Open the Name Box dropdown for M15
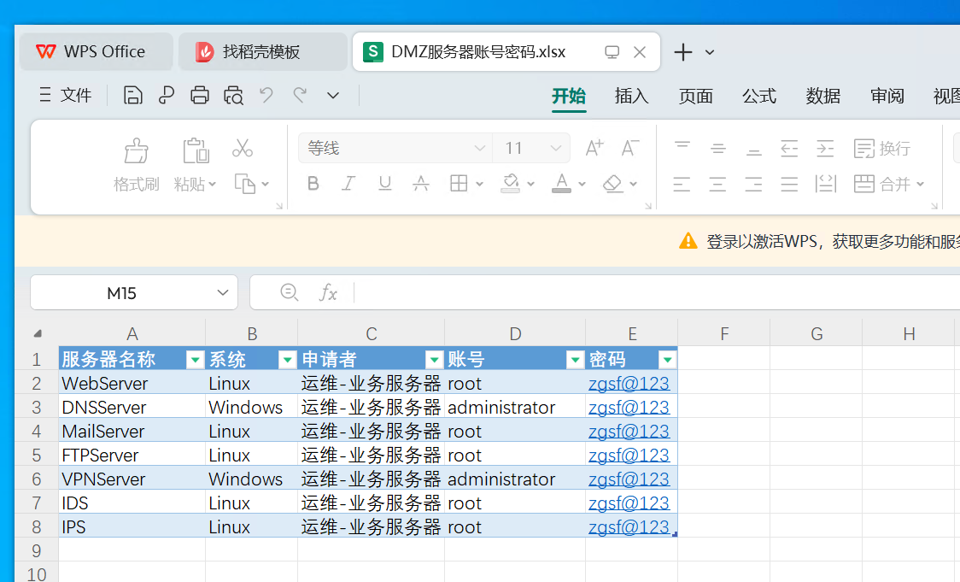The width and height of the screenshot is (960, 582). 223,293
